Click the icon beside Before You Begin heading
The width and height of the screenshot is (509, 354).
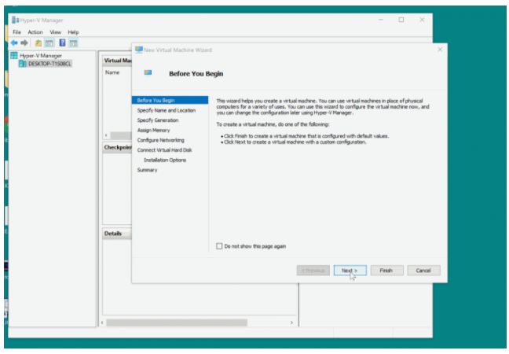(x=148, y=72)
